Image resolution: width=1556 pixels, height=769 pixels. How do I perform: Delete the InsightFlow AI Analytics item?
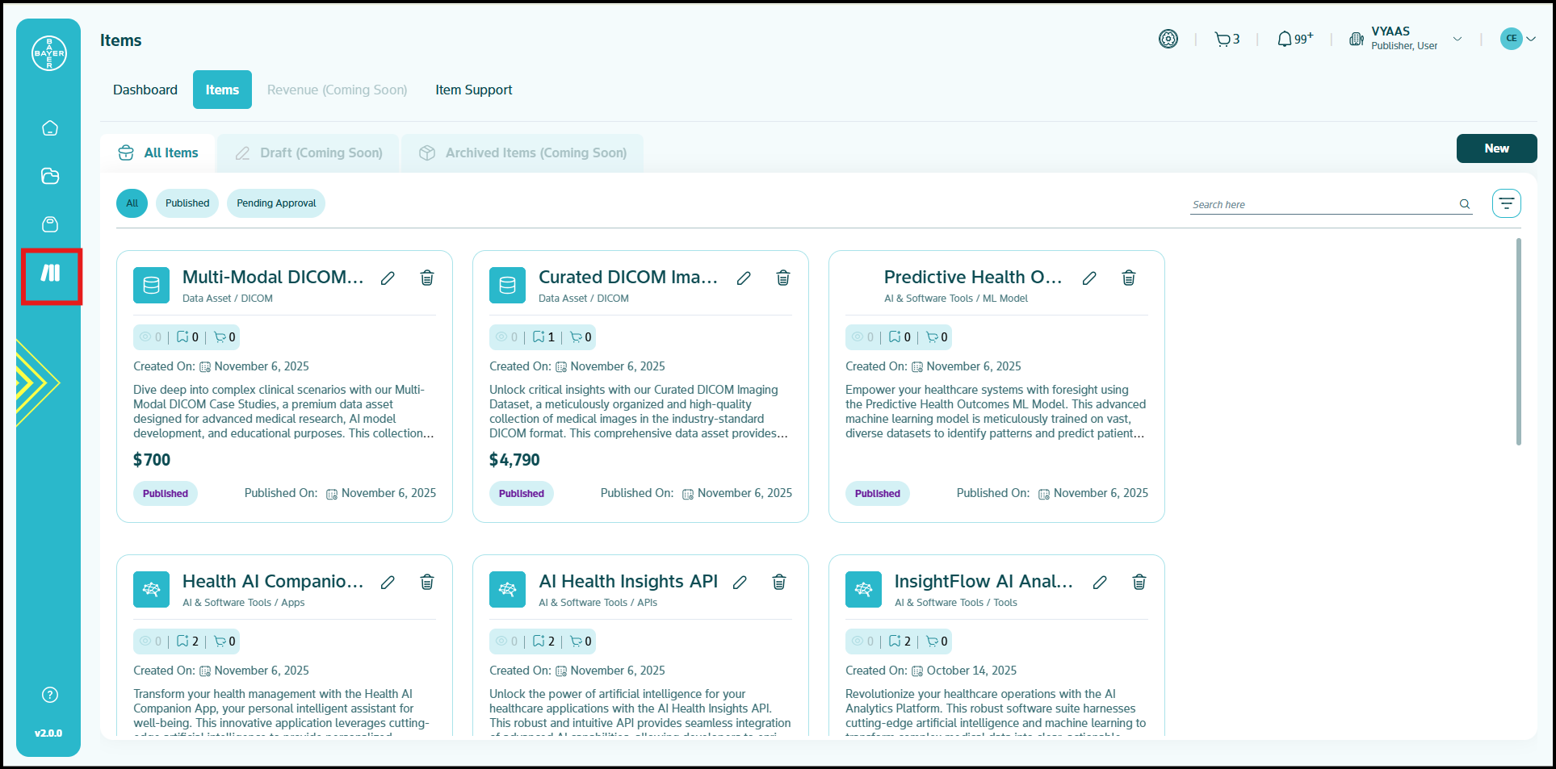coord(1139,583)
